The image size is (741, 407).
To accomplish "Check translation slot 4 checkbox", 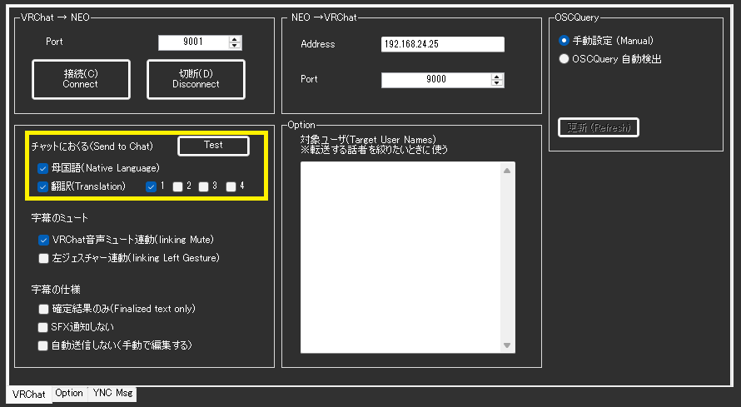I will tap(231, 186).
